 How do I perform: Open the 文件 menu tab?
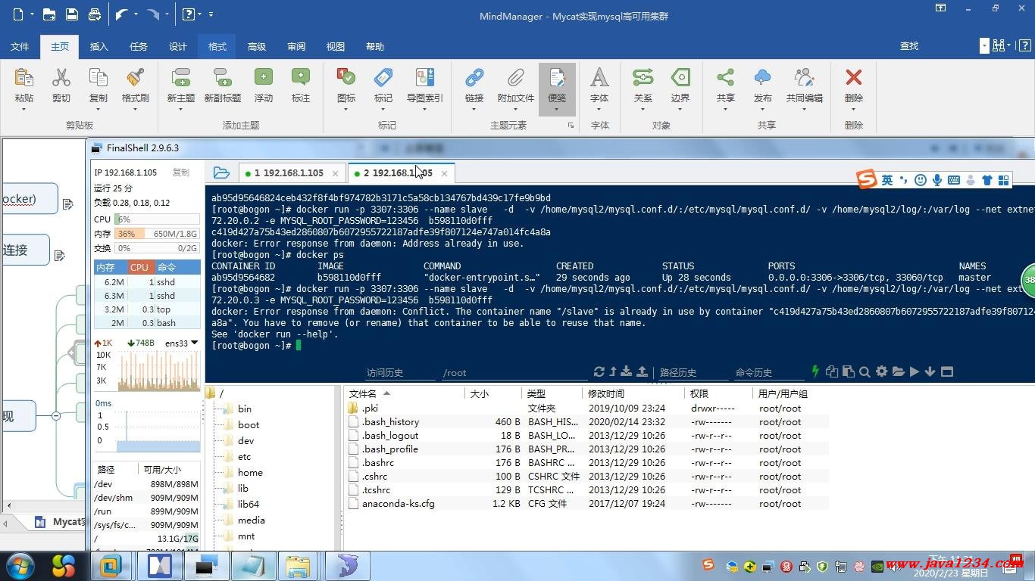coord(20,46)
